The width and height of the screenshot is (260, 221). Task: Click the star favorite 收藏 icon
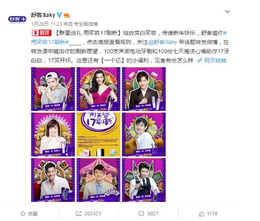[x=23, y=214]
